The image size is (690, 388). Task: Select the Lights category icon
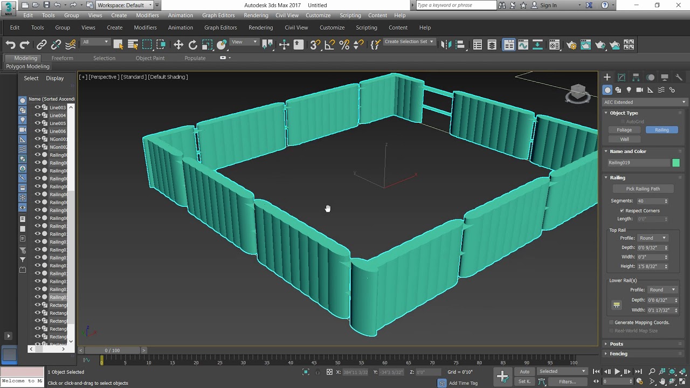click(629, 90)
